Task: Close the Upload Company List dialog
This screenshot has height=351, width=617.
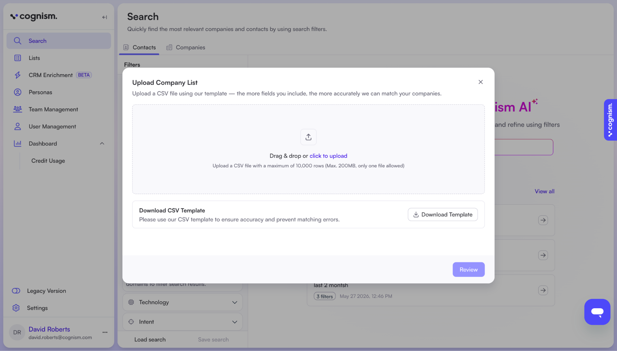Action: click(x=481, y=82)
